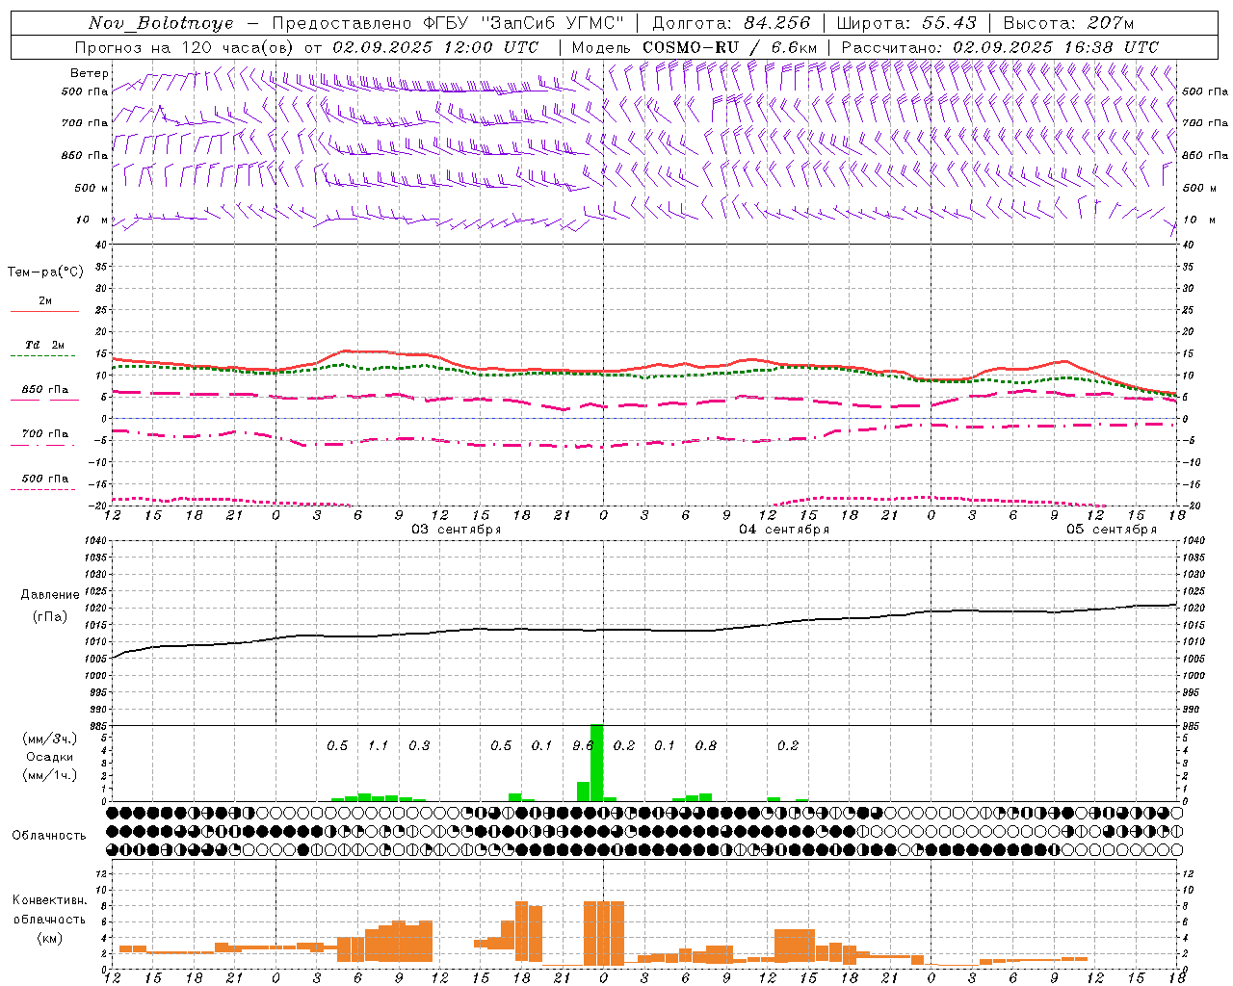Click the date label 04 сентября

click(784, 530)
